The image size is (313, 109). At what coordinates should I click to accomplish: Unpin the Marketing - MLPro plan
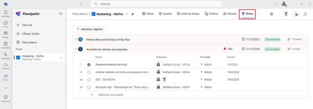(x=133, y=14)
